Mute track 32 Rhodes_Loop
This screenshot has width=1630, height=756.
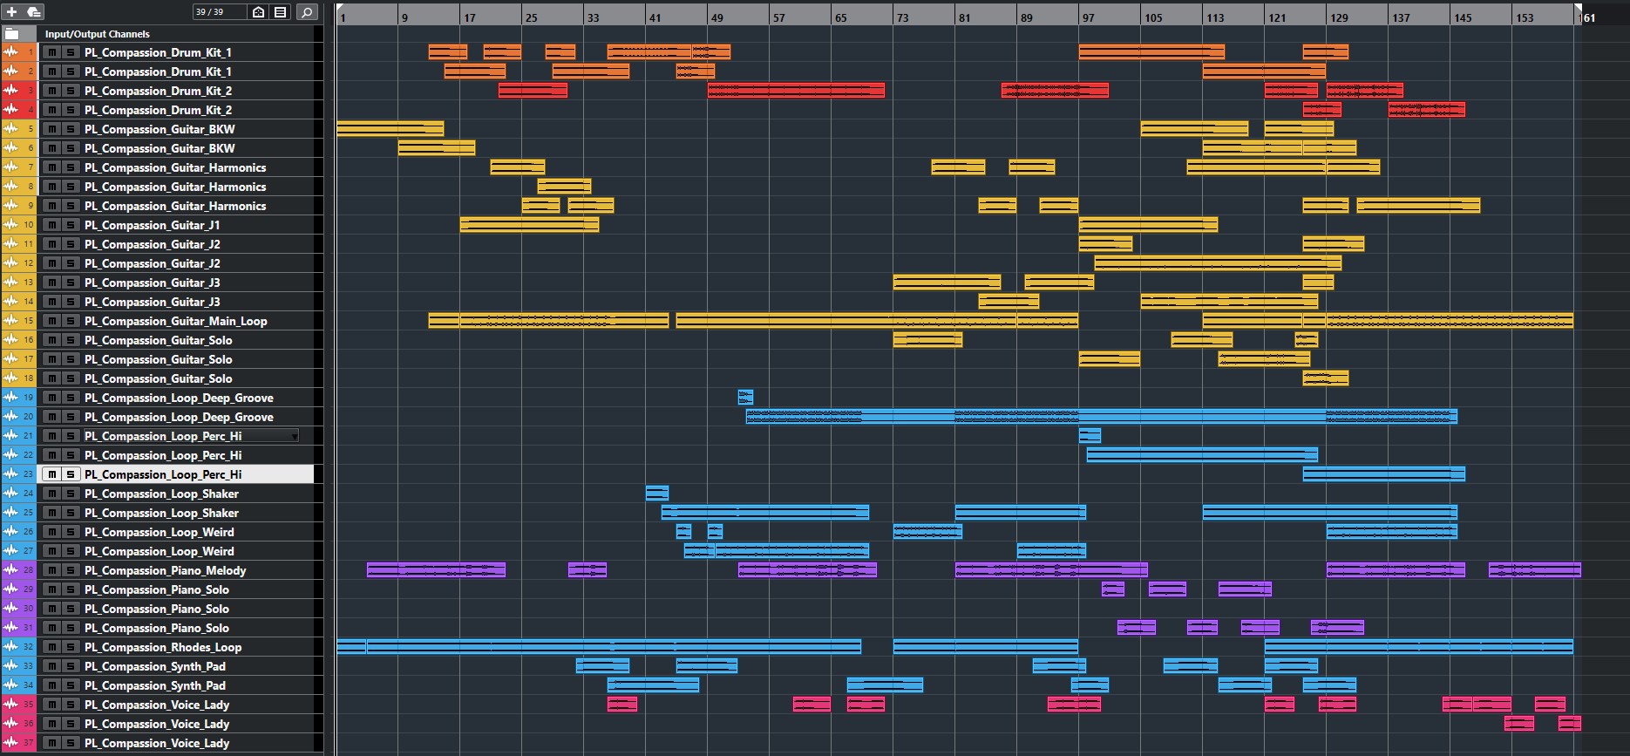point(52,647)
